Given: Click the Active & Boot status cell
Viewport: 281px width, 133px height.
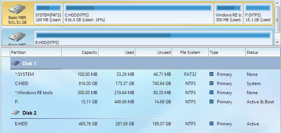Looking at the screenshot, I should coord(260,102).
